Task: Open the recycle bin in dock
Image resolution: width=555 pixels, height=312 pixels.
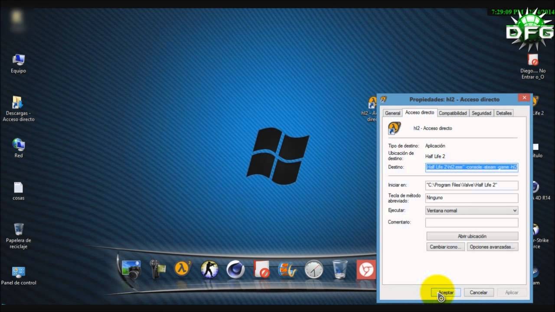Action: (x=340, y=269)
